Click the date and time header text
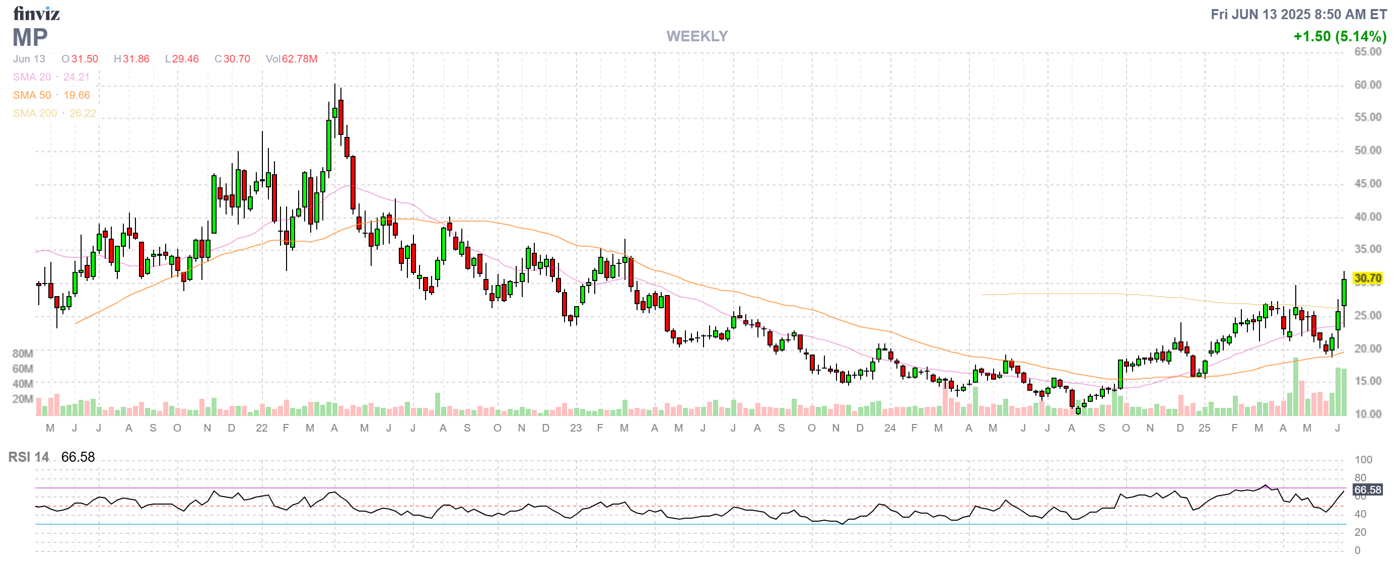Viewport: 1400px width, 566px height. point(1298,15)
